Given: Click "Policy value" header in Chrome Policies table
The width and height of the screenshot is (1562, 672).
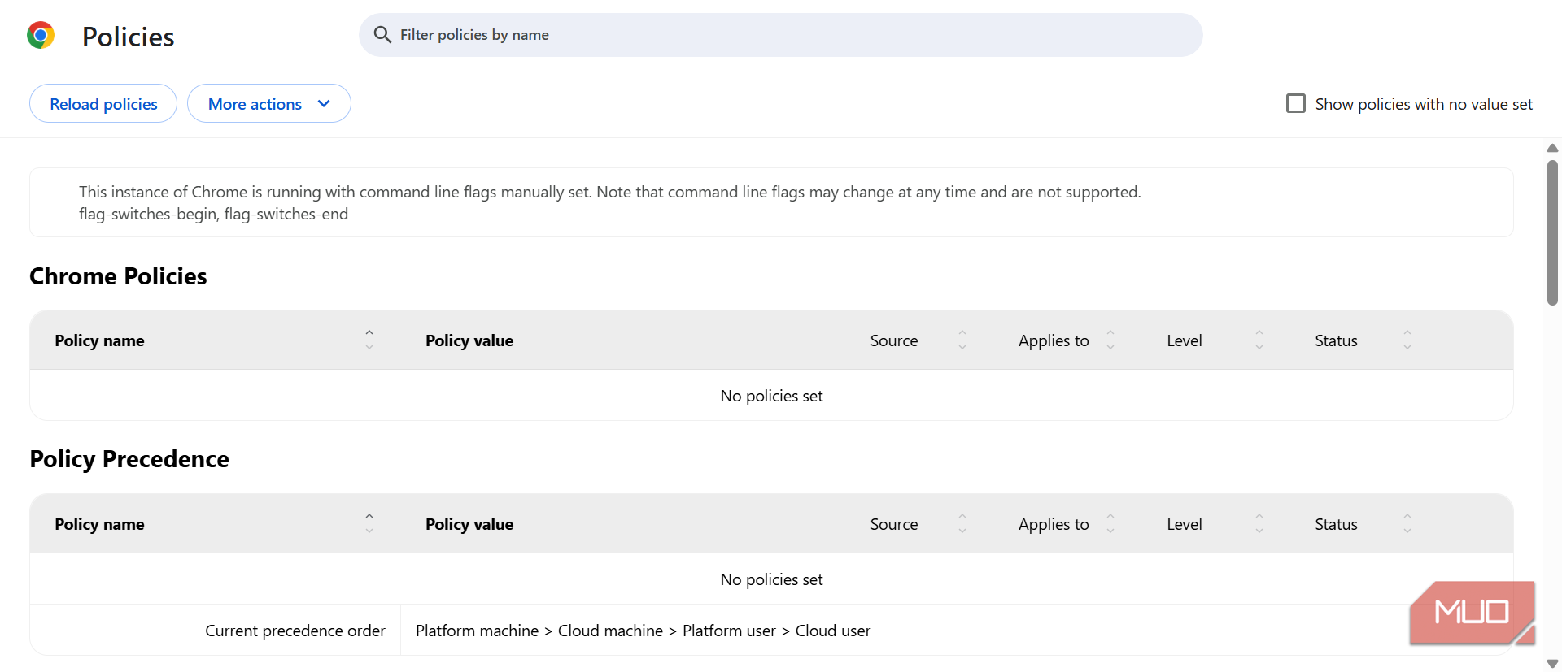Looking at the screenshot, I should coord(469,340).
